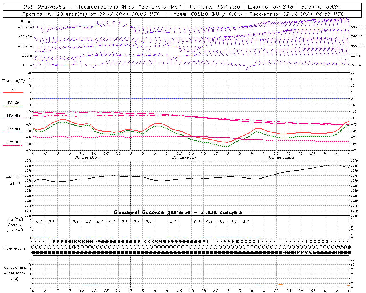Click the '-40' value on the left temperature axis
The width and height of the screenshot is (366, 293).
coord(29,151)
